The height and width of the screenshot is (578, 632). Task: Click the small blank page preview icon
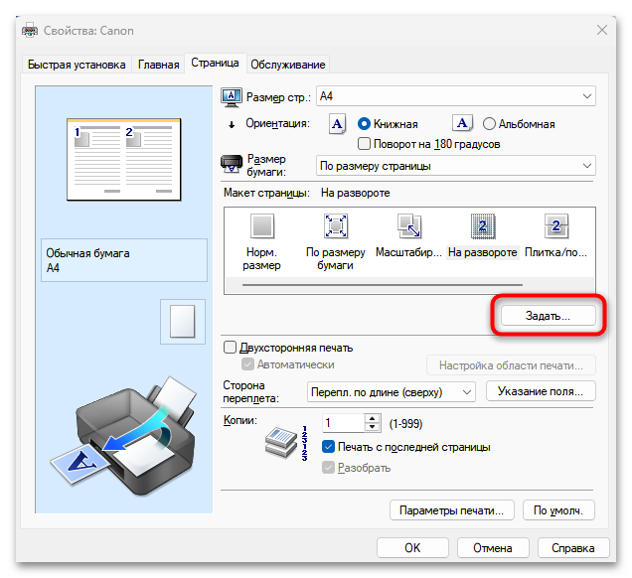(x=183, y=322)
